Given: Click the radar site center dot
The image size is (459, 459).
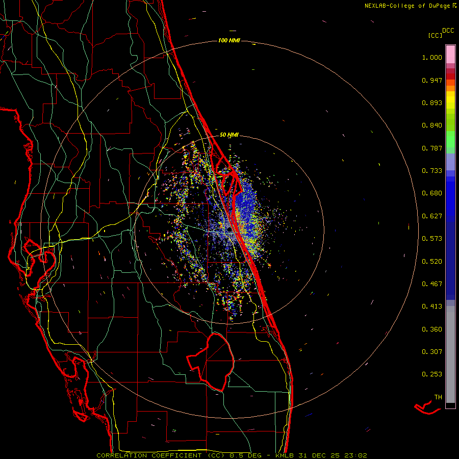Looking at the screenshot, I should (x=229, y=231).
